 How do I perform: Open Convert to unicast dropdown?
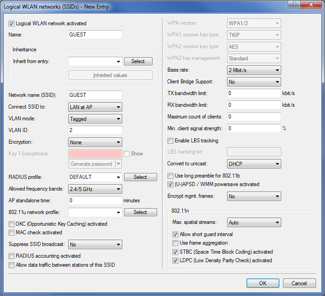pos(254,164)
